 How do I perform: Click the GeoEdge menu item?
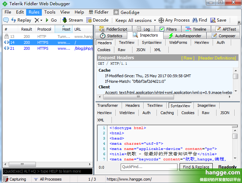point(126,12)
